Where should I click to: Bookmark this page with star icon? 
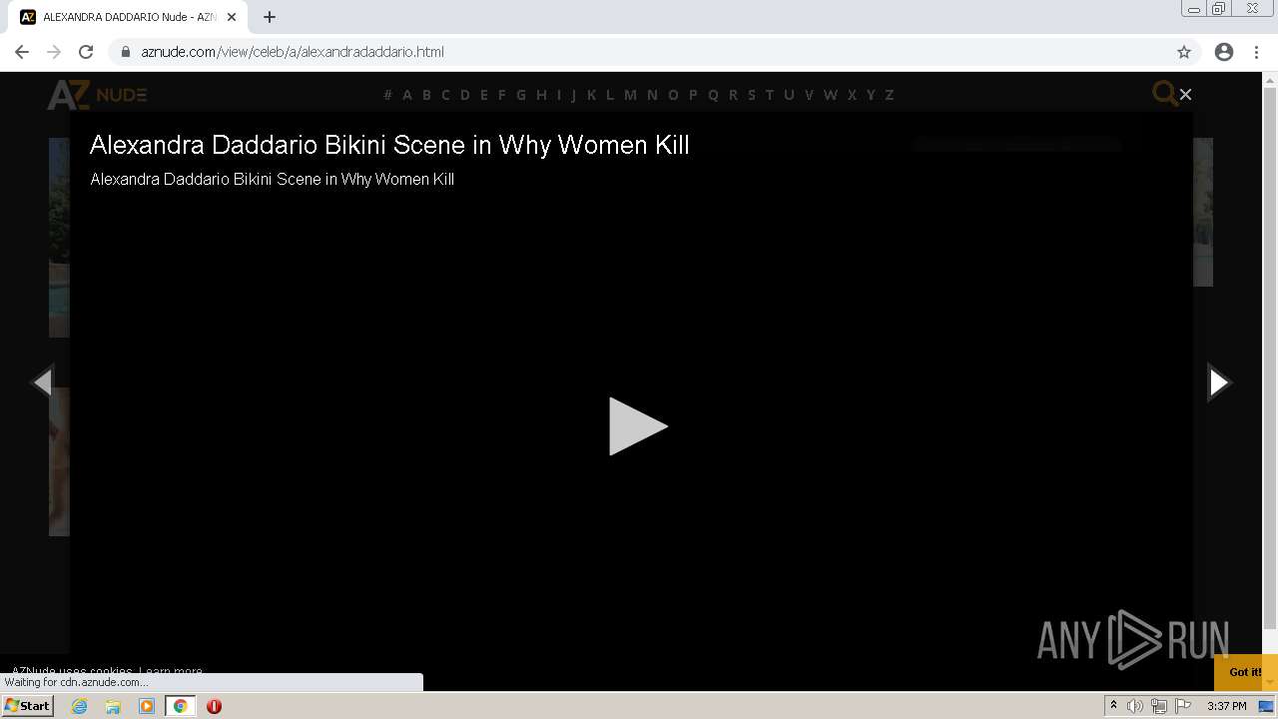click(1184, 52)
